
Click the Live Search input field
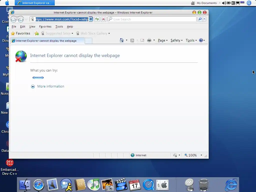[x=152, y=19]
